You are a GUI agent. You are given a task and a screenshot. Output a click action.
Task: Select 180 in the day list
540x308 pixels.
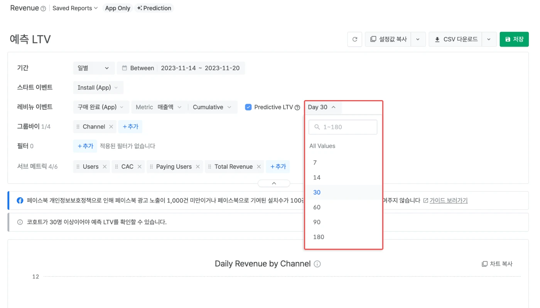click(343, 237)
